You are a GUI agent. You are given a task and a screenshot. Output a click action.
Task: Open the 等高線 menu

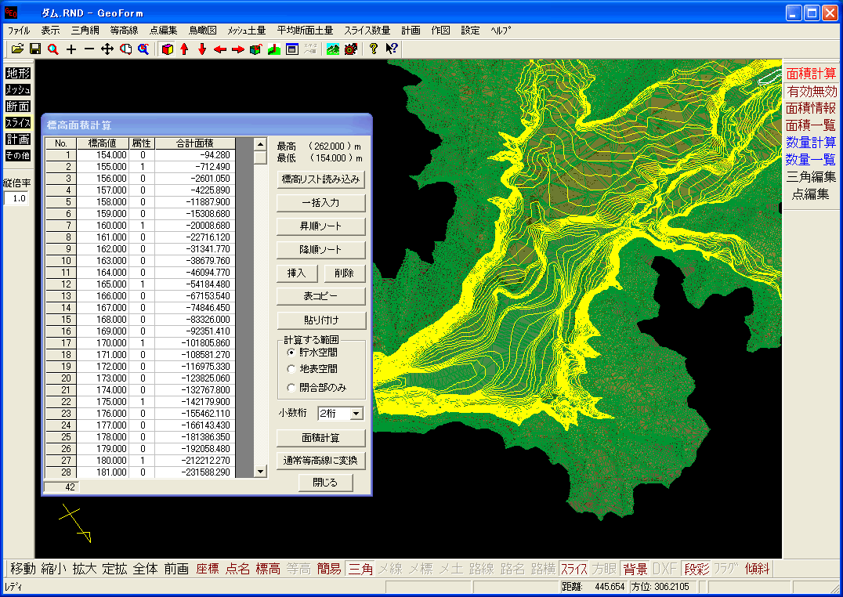click(125, 31)
